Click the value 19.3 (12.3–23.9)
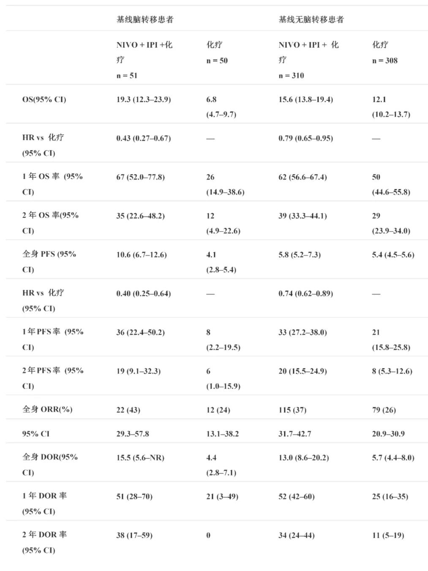This screenshot has height=571, width=428. [x=144, y=100]
